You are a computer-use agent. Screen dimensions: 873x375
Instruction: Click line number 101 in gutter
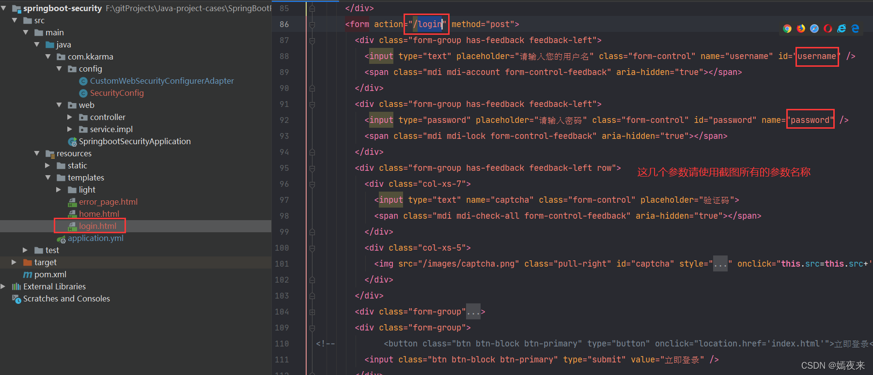281,264
